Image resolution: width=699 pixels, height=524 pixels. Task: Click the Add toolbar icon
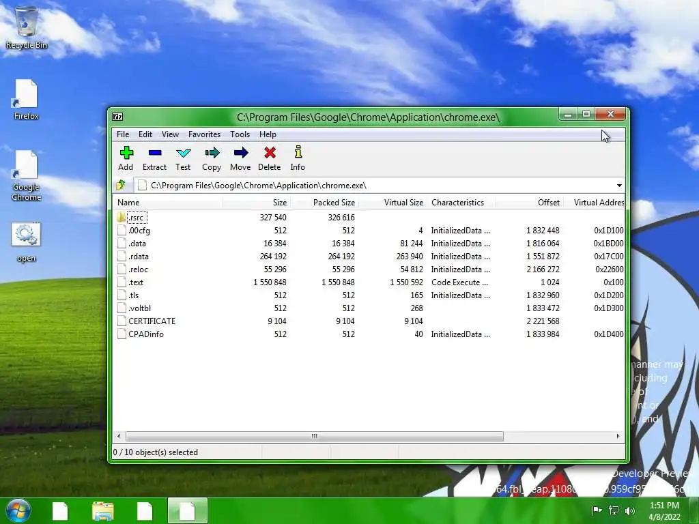click(126, 153)
